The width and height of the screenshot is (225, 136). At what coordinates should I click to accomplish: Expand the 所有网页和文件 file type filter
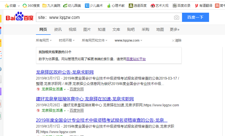click(x=94, y=40)
